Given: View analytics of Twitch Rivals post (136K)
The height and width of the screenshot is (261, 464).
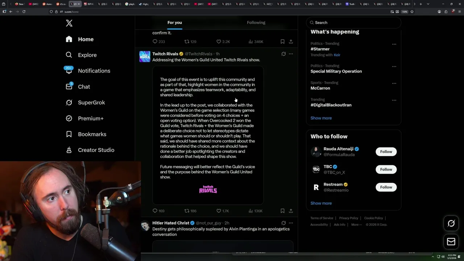Looking at the screenshot, I should 256,211.
